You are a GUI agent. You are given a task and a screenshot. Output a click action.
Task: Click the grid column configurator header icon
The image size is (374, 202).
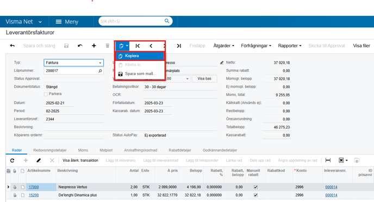[8, 171]
